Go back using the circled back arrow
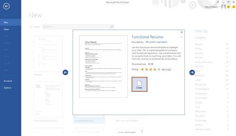This screenshot has height=136, width=236. (6, 6)
